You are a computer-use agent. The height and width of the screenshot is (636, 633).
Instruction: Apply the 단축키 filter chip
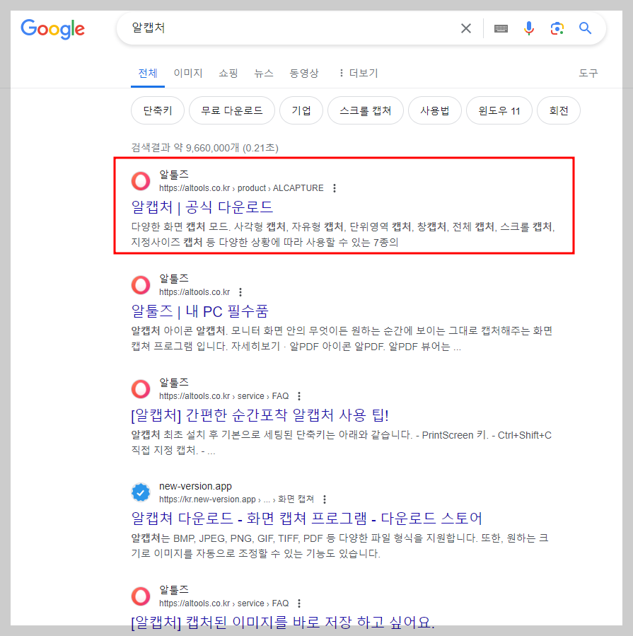point(158,111)
